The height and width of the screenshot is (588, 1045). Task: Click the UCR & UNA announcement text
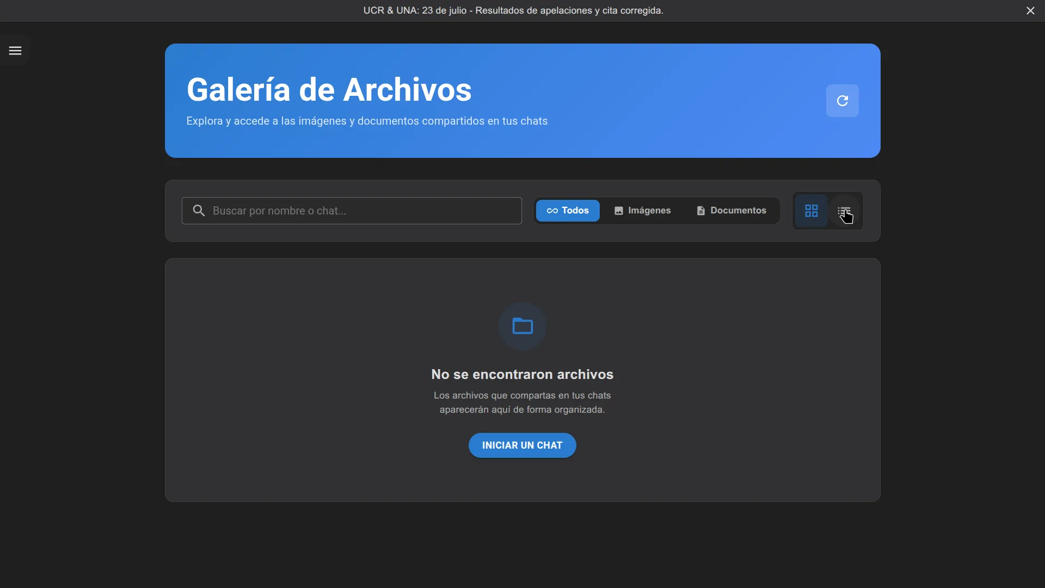point(513,11)
